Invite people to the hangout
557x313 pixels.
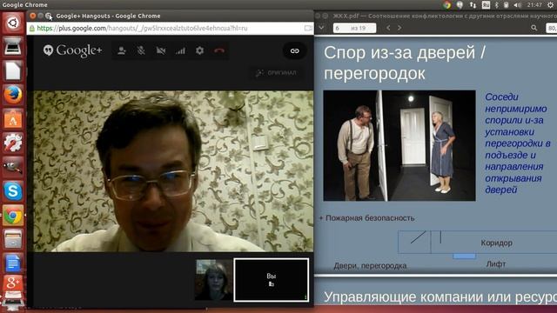click(x=122, y=50)
